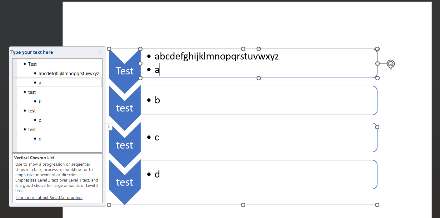Image resolution: width=440 pixels, height=218 pixels.
Task: Click the rounded box containing 'c'
Action: point(259,137)
